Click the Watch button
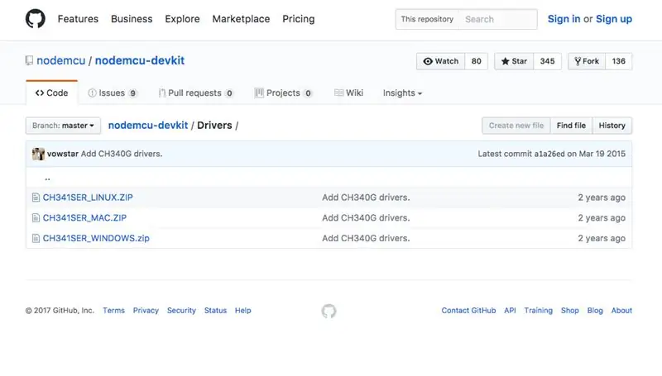 click(441, 61)
